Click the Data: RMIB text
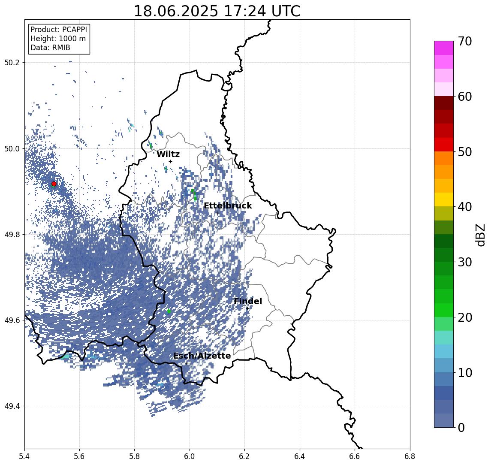Image resolution: width=491 pixels, height=465 pixels. (50, 48)
